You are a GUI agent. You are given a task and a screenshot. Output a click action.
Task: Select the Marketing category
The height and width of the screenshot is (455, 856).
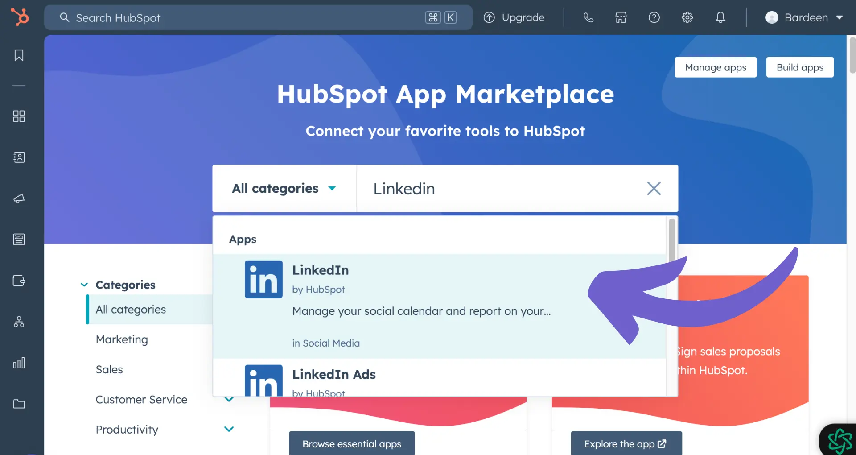pos(122,339)
